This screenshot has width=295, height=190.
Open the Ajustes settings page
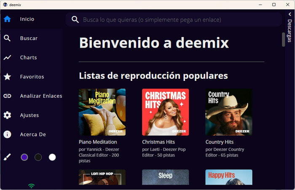(29, 115)
